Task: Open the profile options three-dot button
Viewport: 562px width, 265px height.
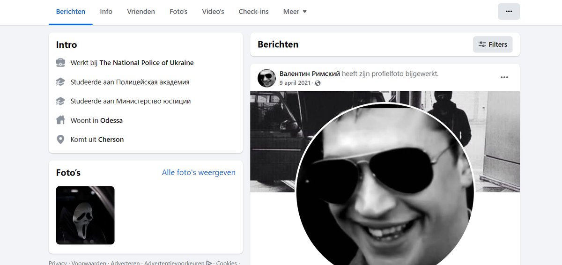Action: (509, 12)
